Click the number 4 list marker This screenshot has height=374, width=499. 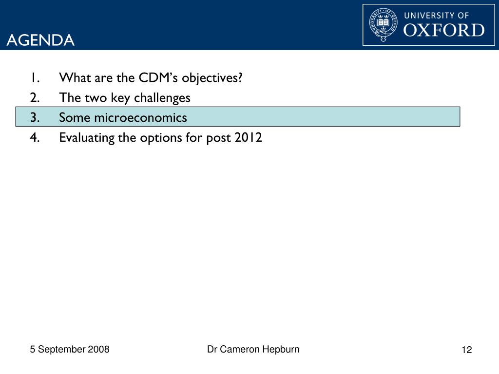(x=35, y=137)
